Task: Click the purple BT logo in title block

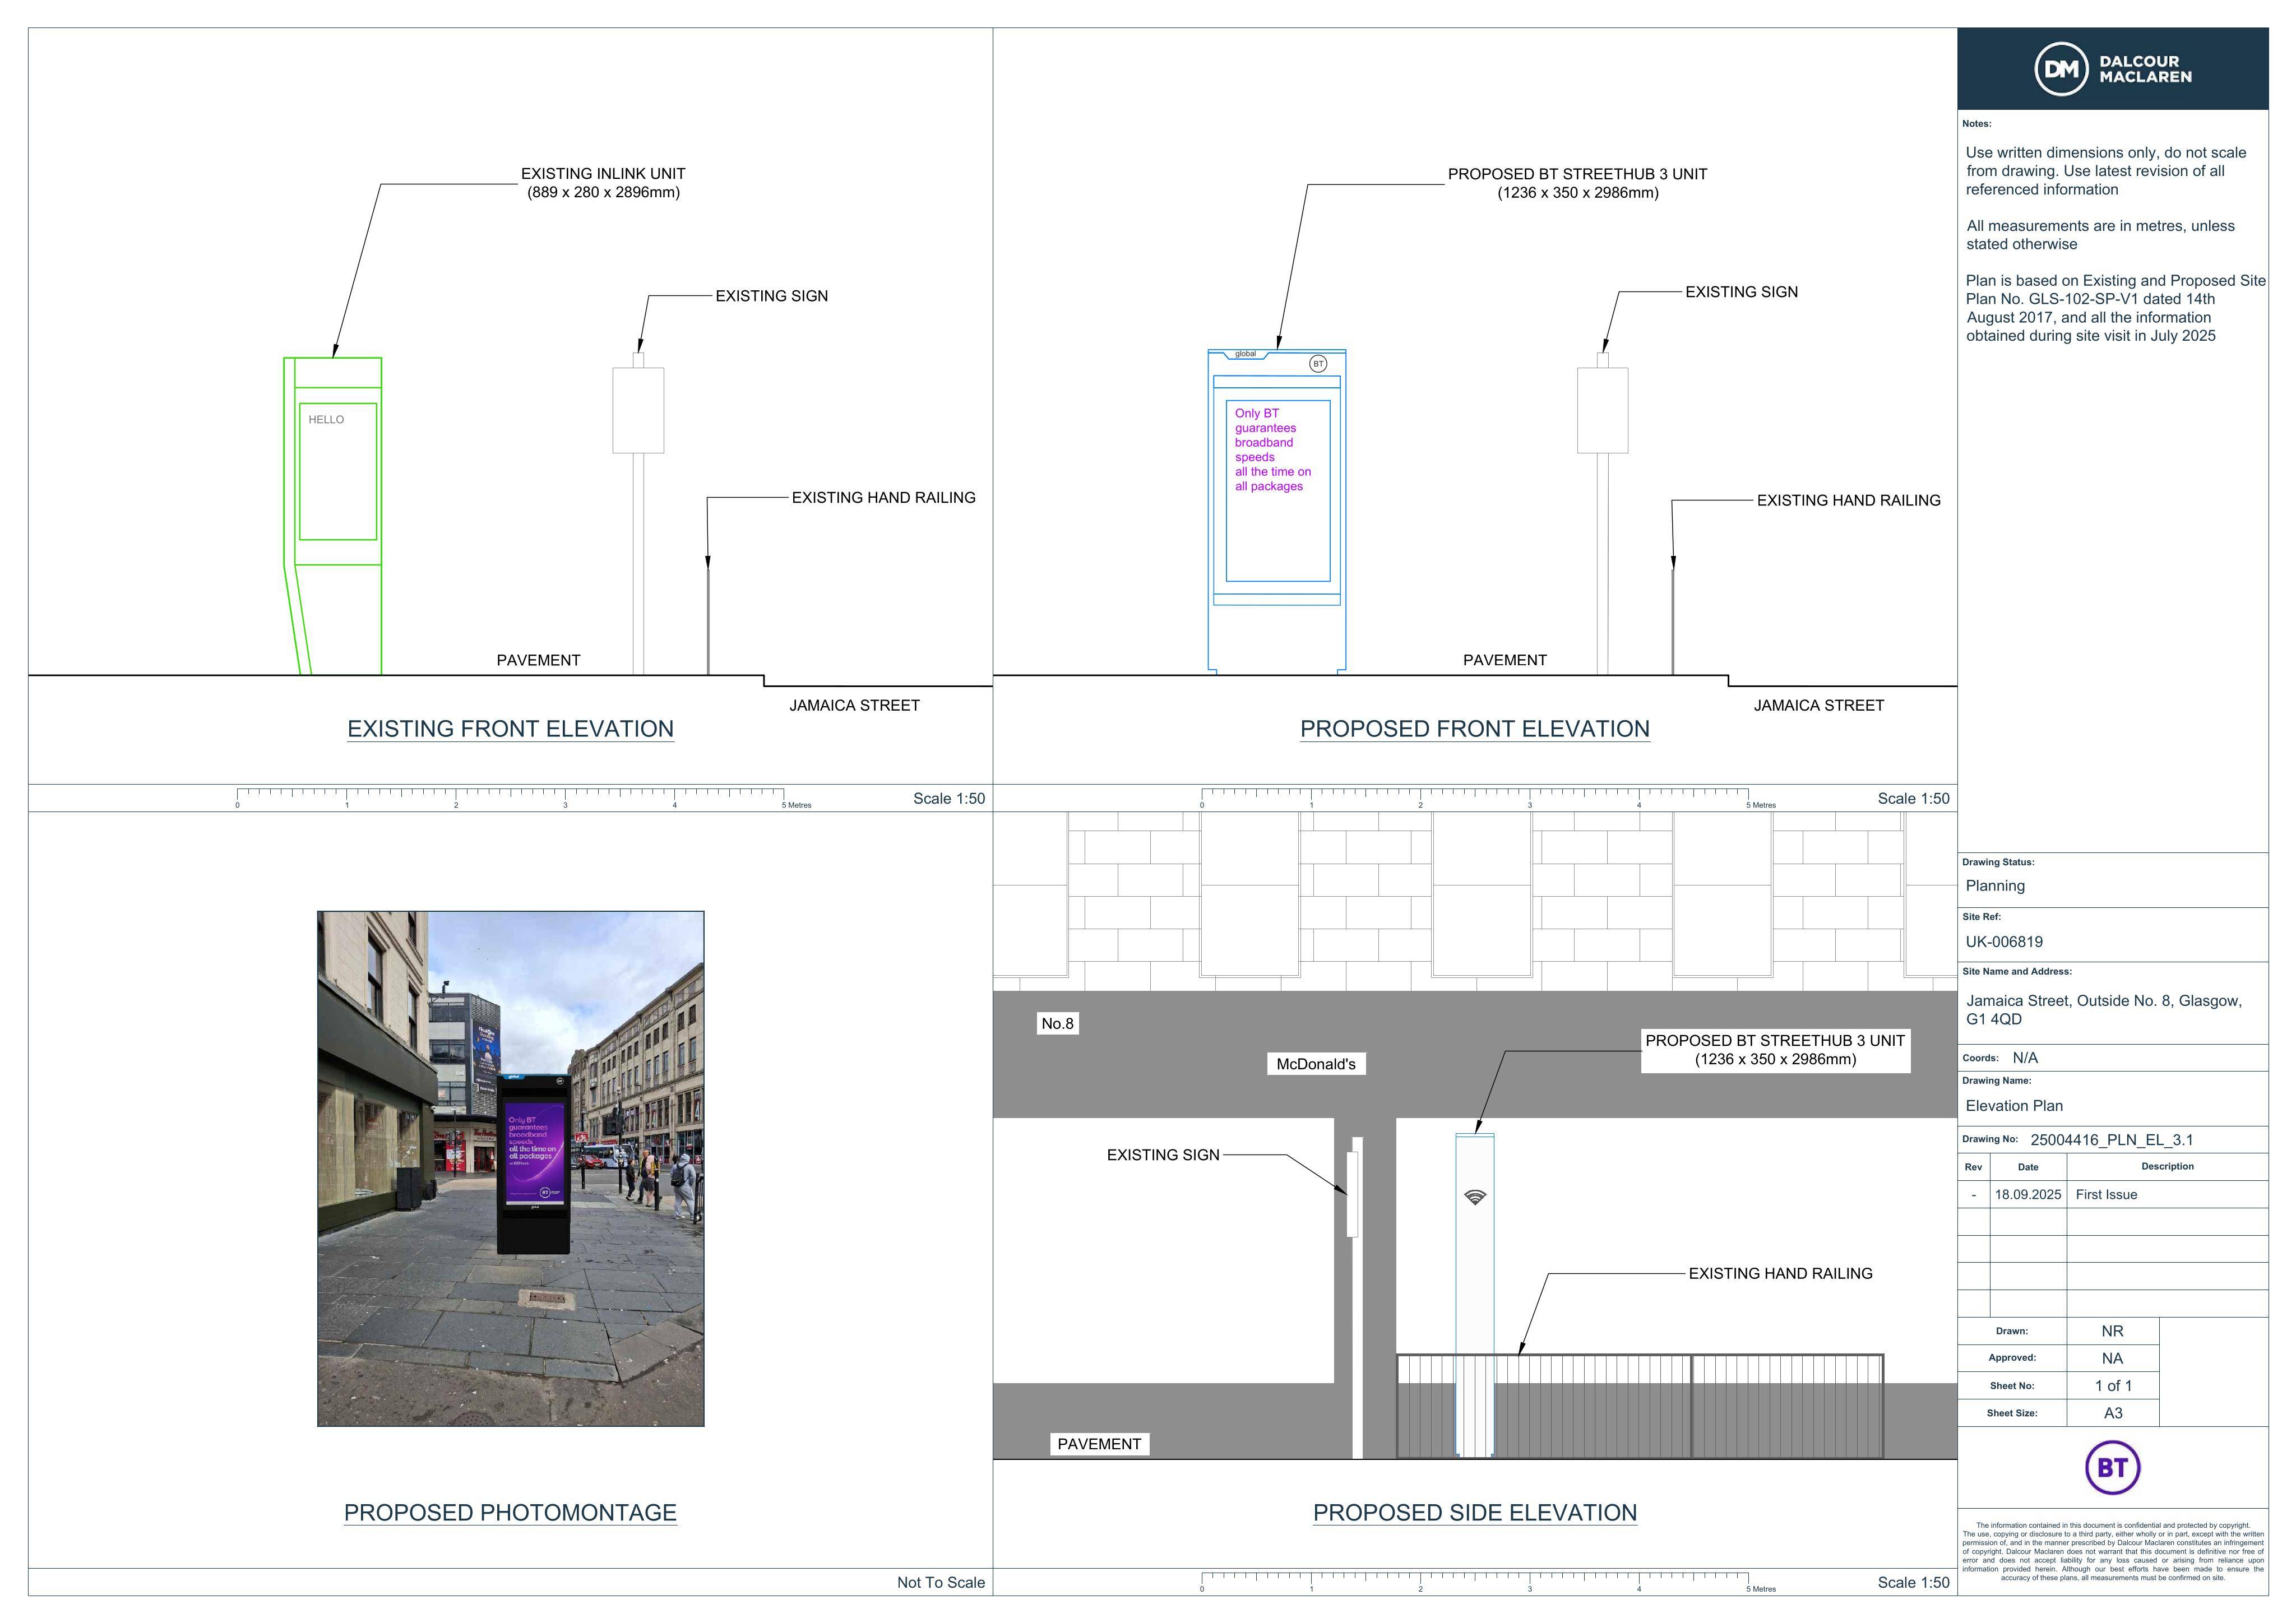Action: click(x=2112, y=1468)
